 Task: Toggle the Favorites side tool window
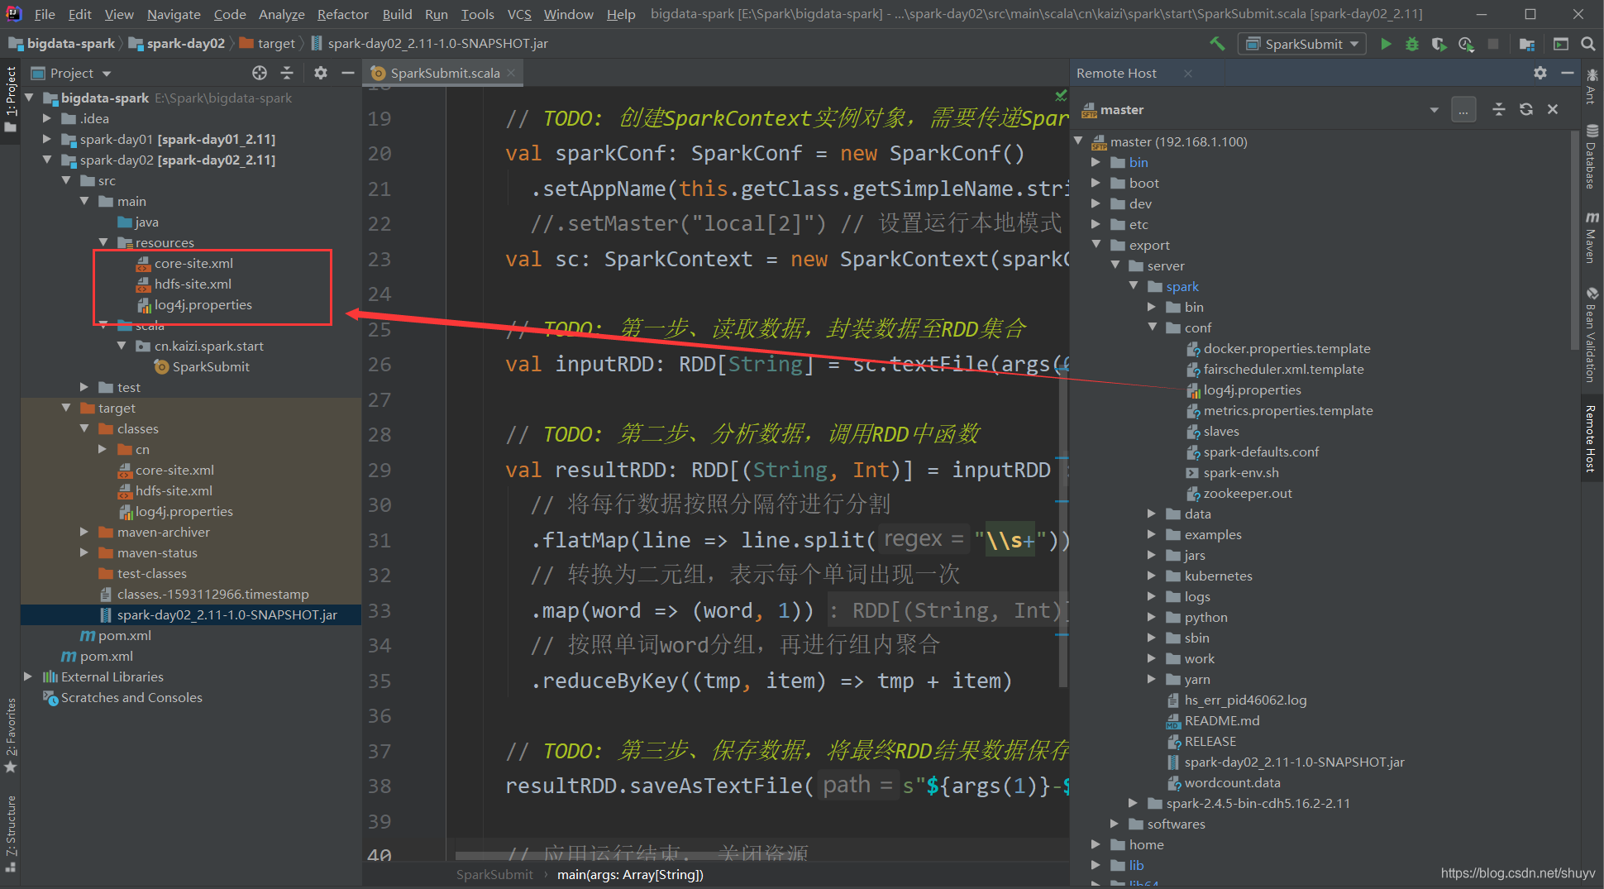point(11,735)
